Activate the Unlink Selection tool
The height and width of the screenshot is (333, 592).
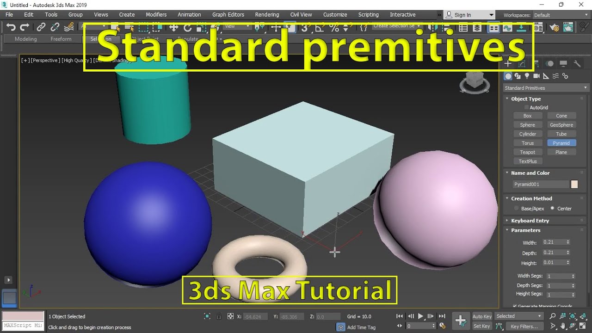(55, 27)
